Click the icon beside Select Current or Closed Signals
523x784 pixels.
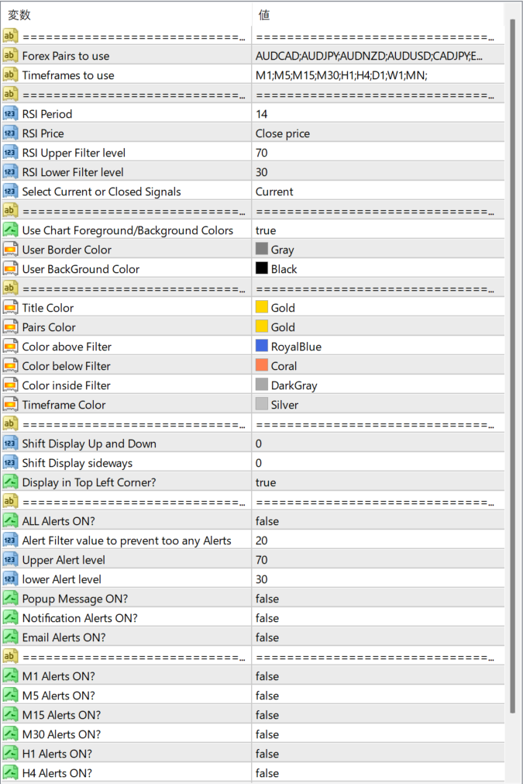[10, 192]
